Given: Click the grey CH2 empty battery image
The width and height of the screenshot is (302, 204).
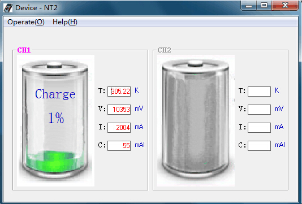Looking at the screenshot, I should [x=196, y=121].
